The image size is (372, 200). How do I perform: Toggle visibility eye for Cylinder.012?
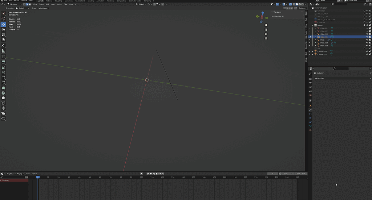click(x=367, y=54)
